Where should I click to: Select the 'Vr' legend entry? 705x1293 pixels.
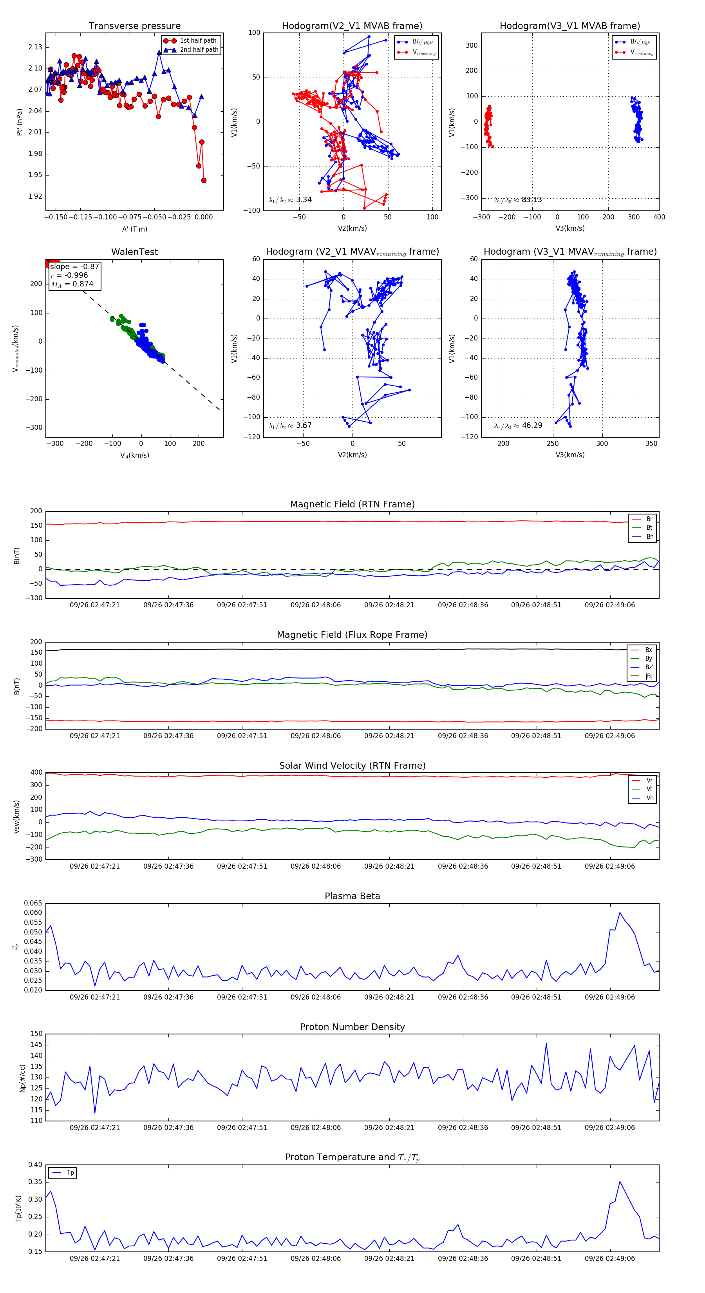(643, 781)
